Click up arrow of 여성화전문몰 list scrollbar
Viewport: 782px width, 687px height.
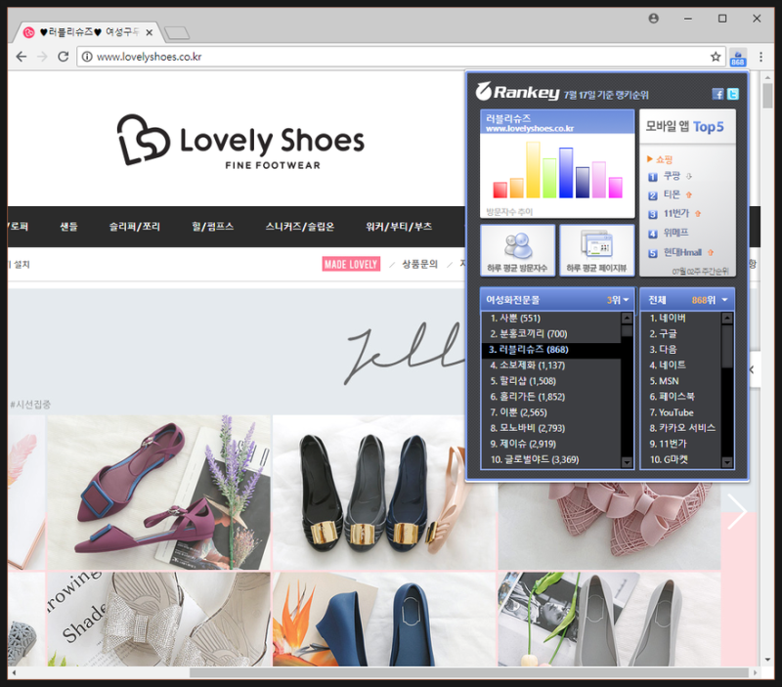pyautogui.click(x=627, y=318)
